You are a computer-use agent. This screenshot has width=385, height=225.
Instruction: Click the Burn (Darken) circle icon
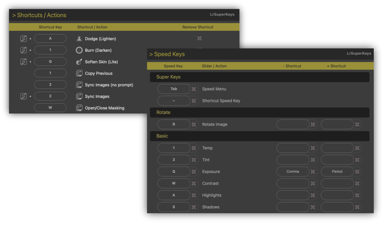[x=79, y=50]
